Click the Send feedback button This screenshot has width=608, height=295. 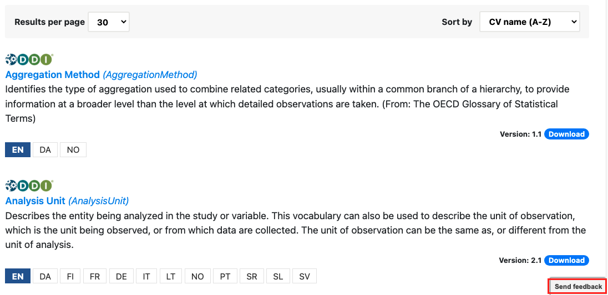click(577, 287)
